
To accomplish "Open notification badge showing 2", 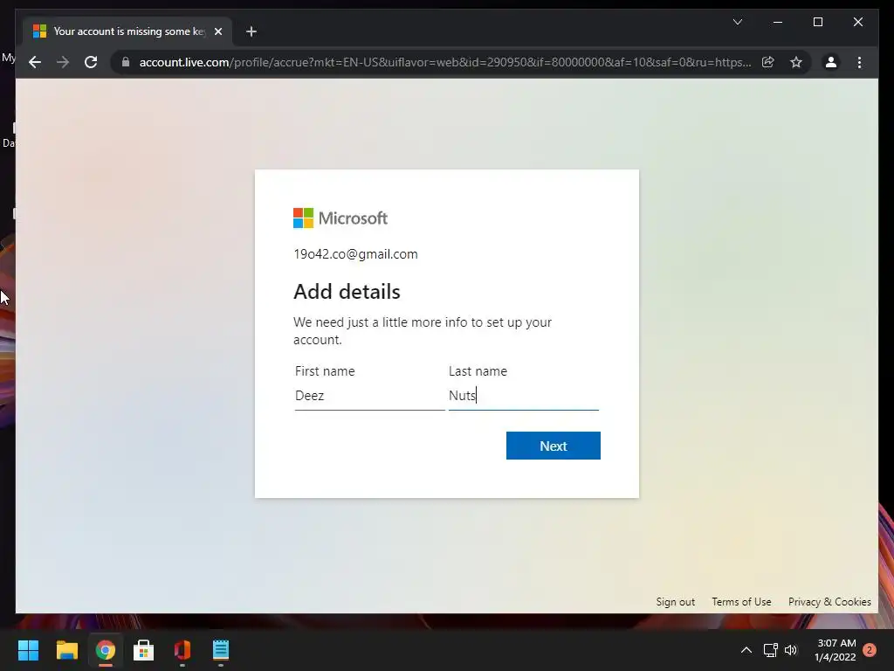I will point(870,650).
